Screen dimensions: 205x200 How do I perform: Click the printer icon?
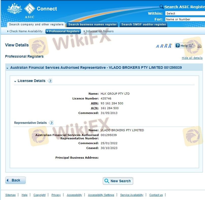(199, 46)
